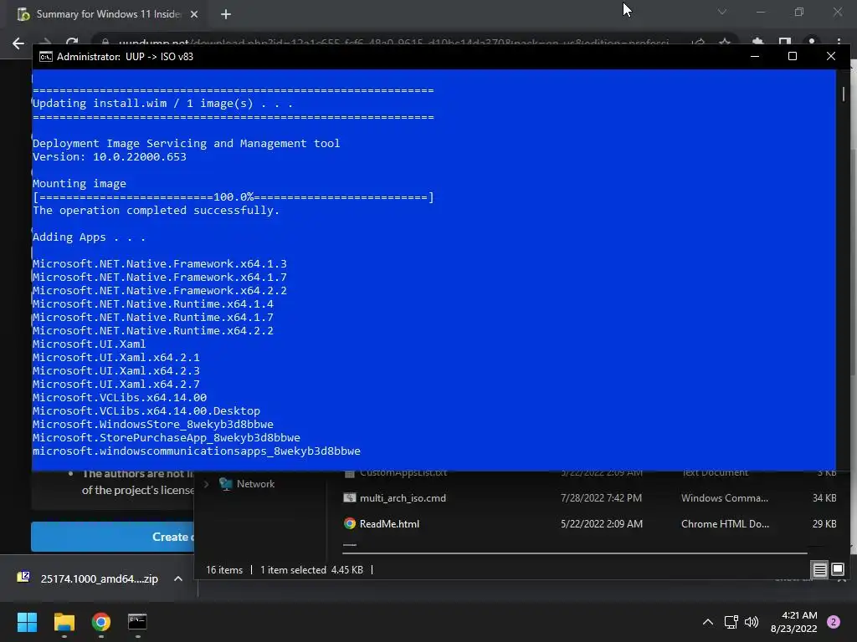This screenshot has width=857, height=642.
Task: Click the volume speaker tray icon
Action: click(752, 622)
